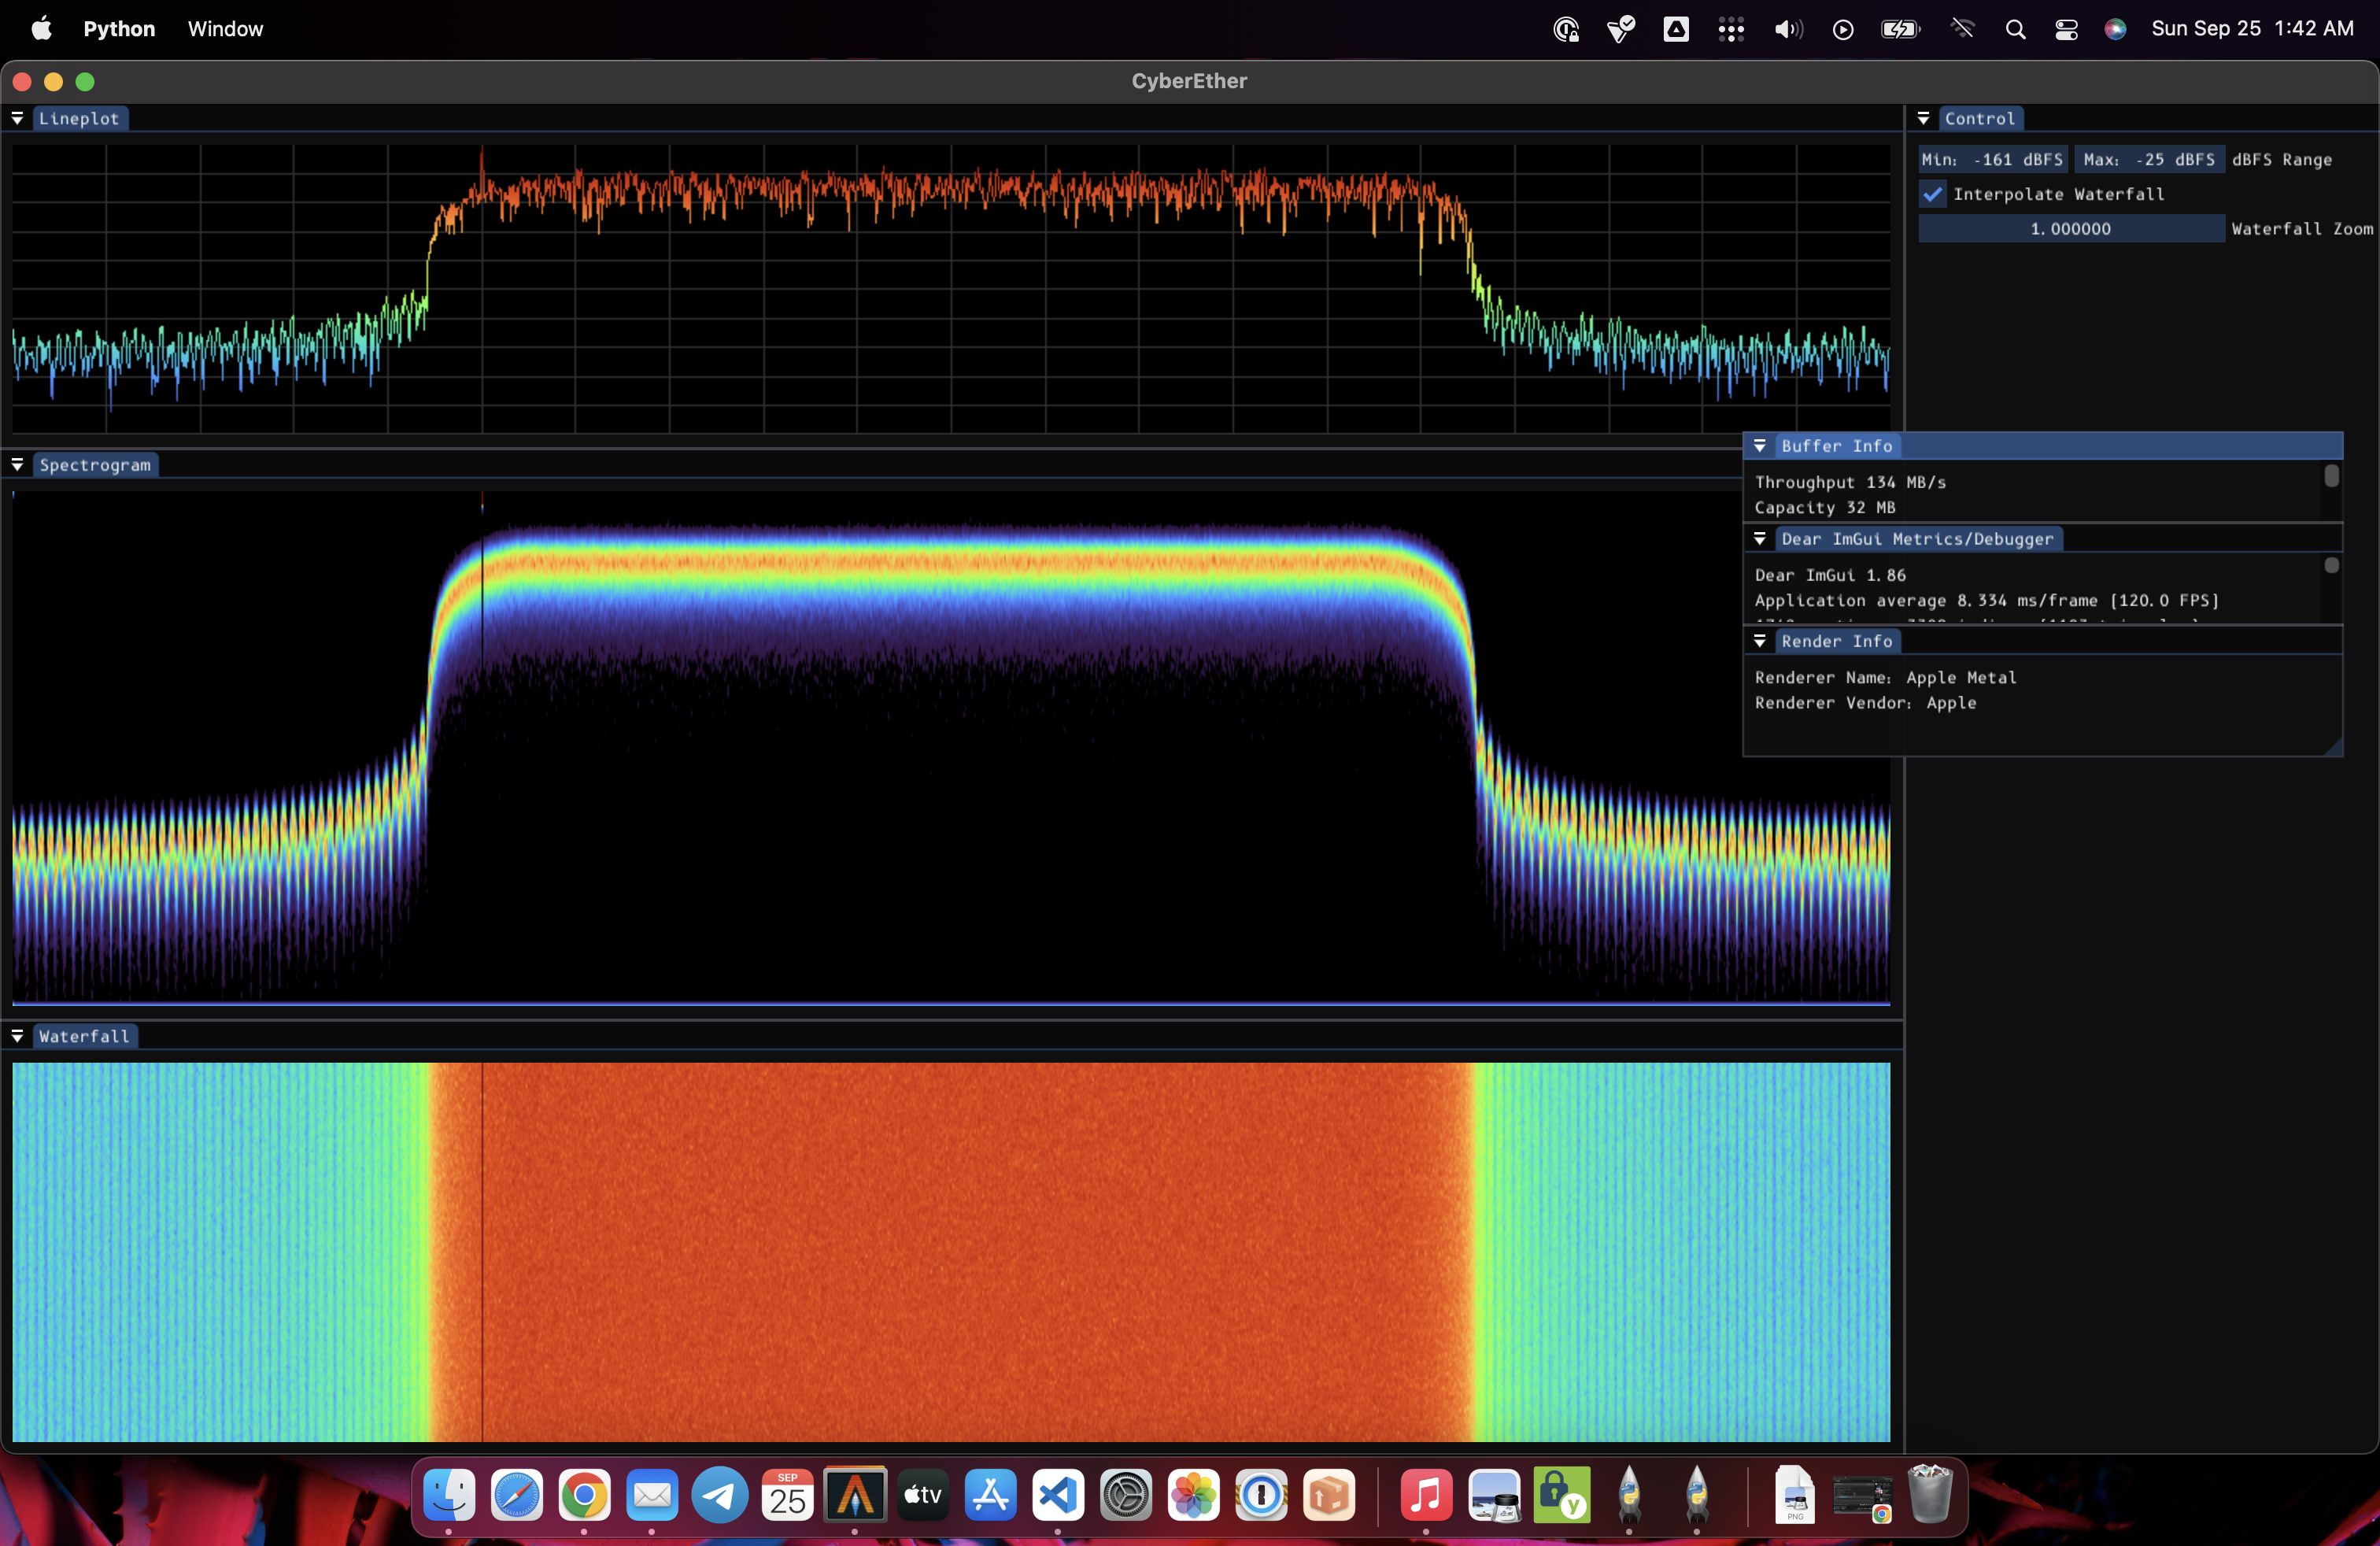This screenshot has width=2380, height=1546.
Task: Collapse the Lineplot panel triangle
Action: pos(17,118)
